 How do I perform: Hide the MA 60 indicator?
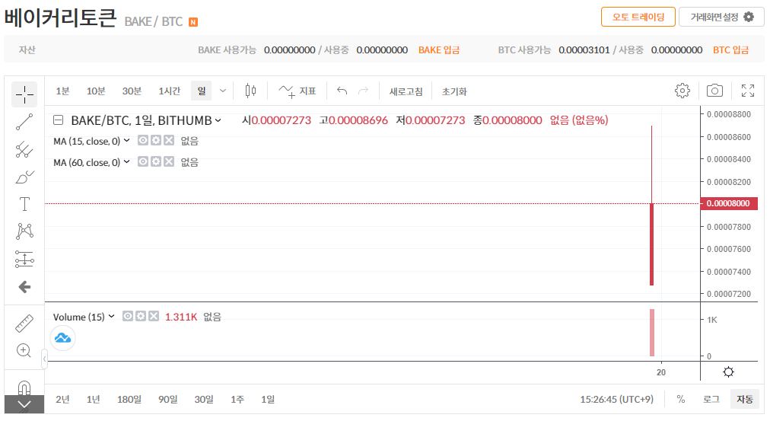(x=143, y=161)
